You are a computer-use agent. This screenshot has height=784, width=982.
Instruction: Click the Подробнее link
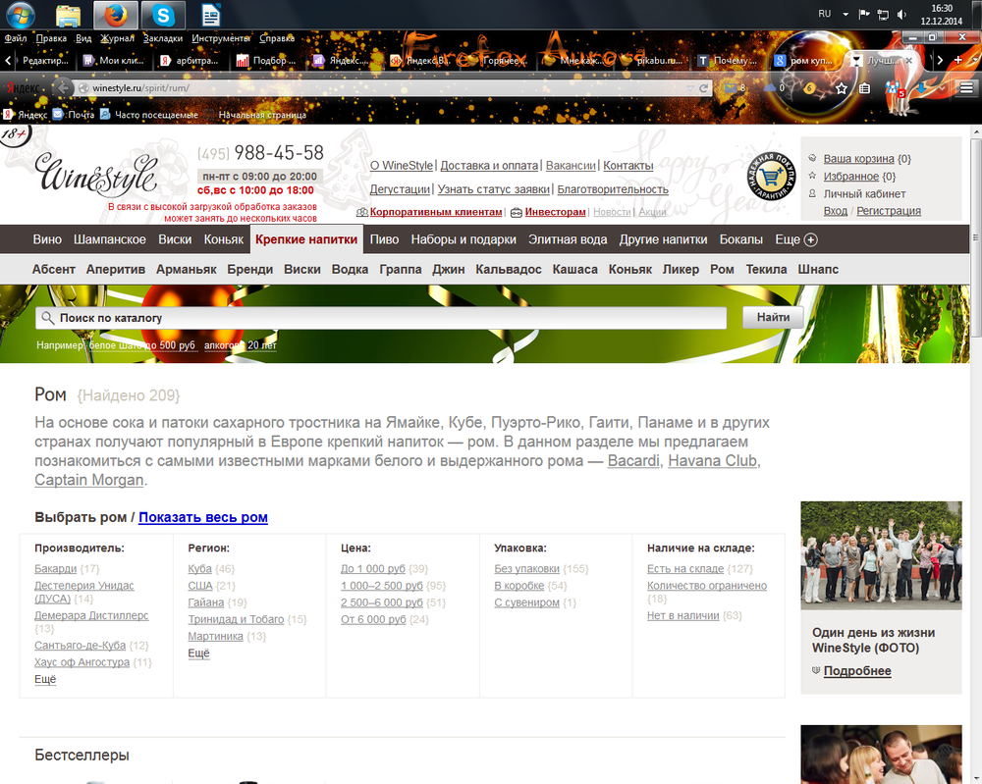click(x=857, y=671)
